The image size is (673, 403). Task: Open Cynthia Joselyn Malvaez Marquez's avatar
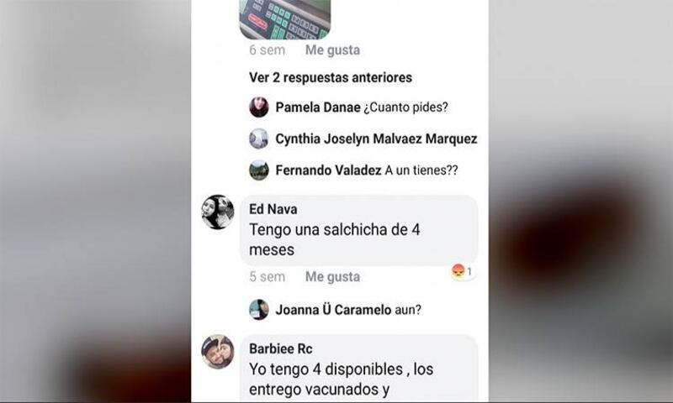259,139
